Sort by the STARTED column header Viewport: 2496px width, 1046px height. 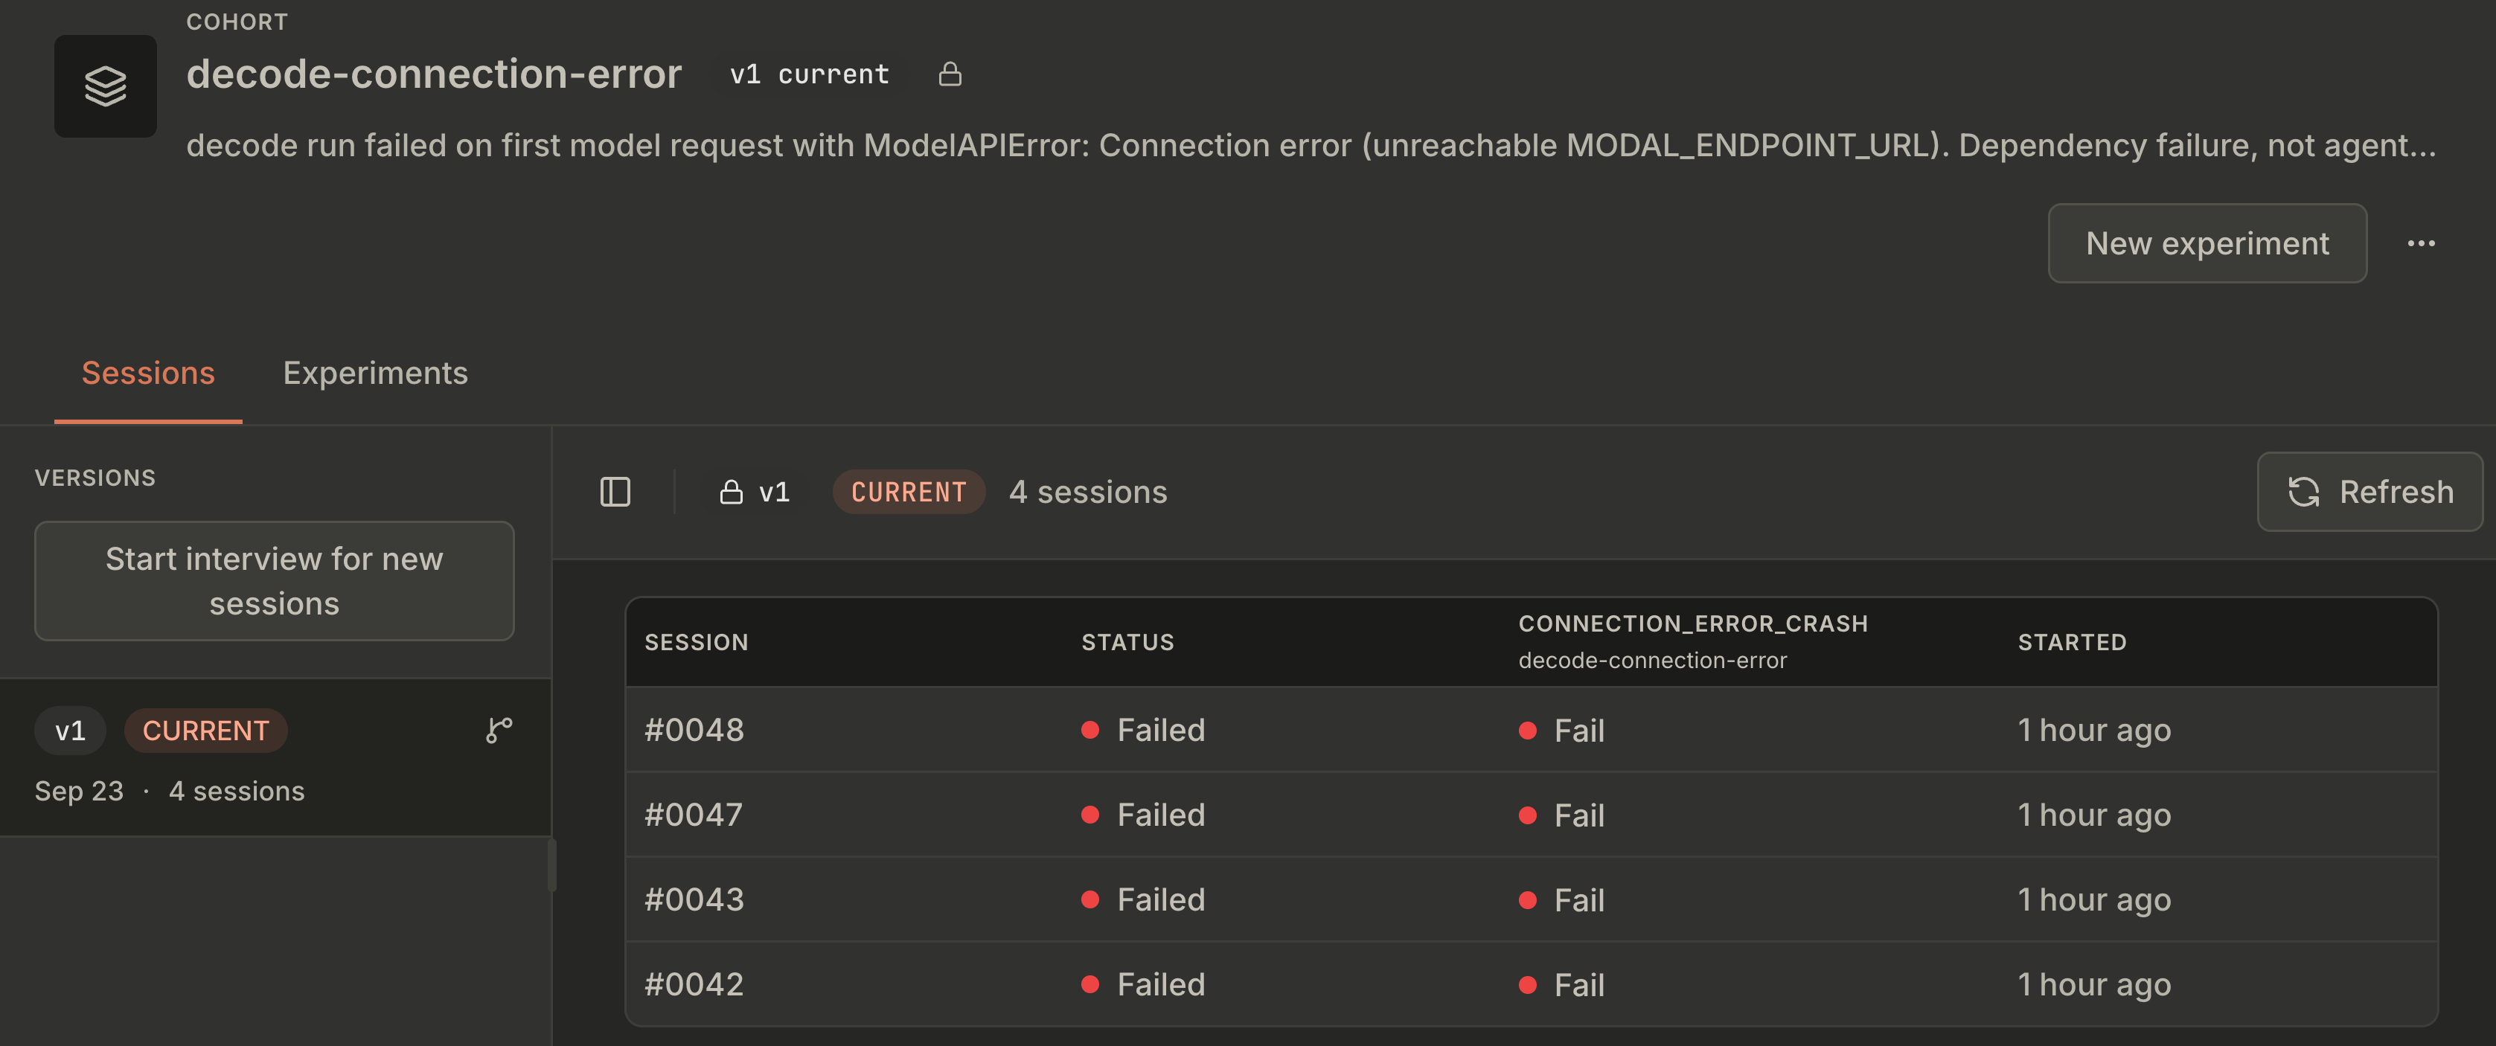coord(2072,642)
